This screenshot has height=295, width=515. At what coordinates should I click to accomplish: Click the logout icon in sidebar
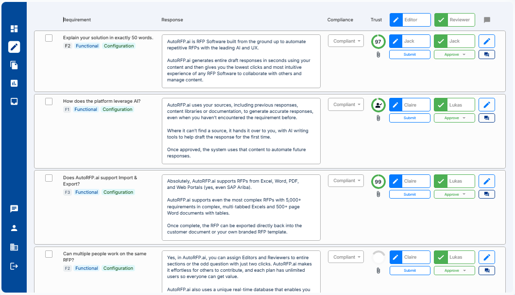(x=14, y=266)
